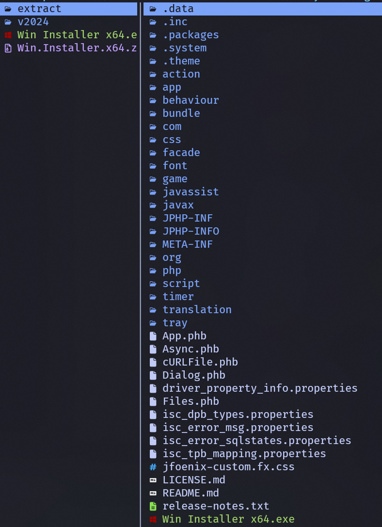The image size is (382, 527).
Task: Open the .data directory
Action: coord(263,9)
